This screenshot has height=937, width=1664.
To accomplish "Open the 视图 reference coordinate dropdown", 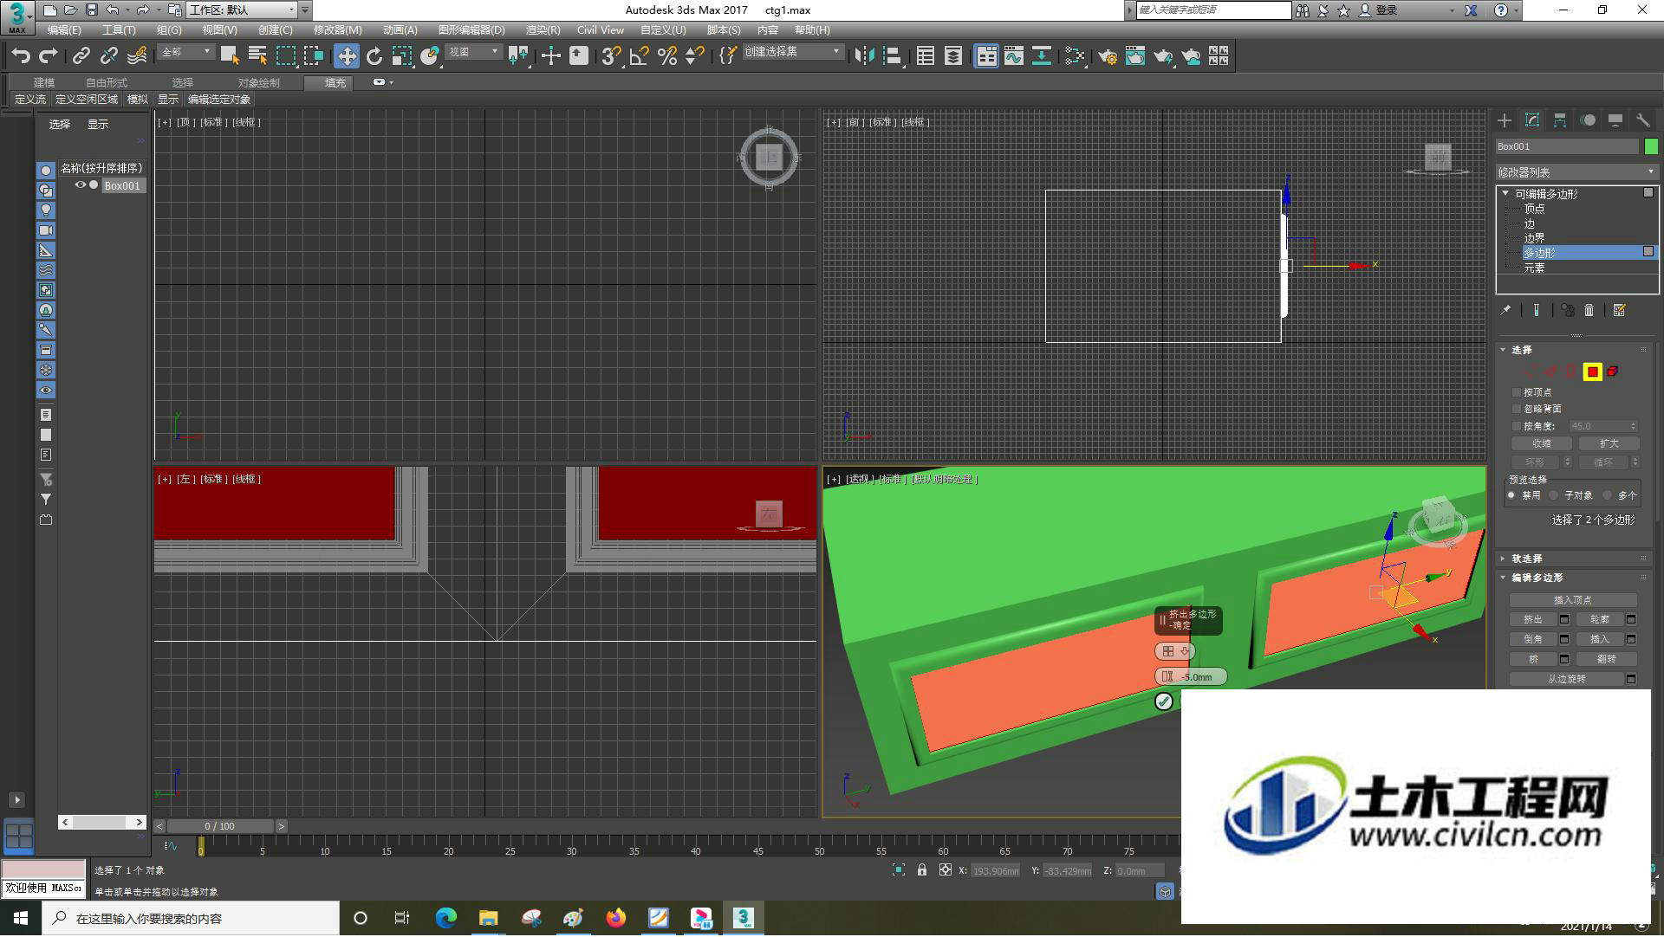I will point(474,53).
